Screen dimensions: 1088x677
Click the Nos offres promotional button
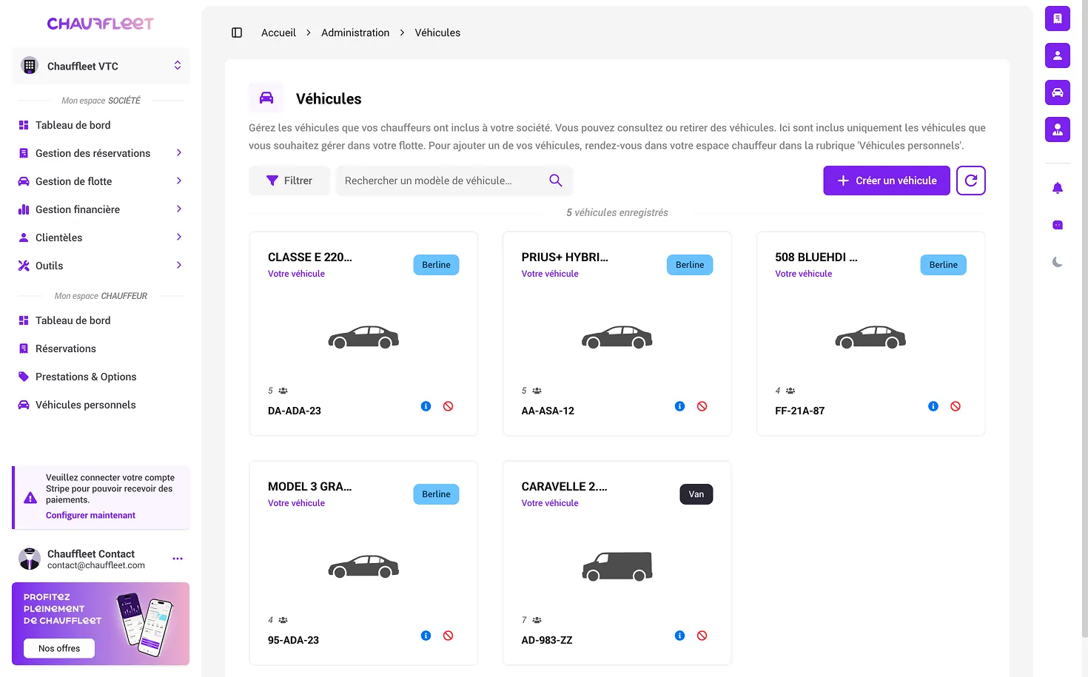pyautogui.click(x=58, y=648)
